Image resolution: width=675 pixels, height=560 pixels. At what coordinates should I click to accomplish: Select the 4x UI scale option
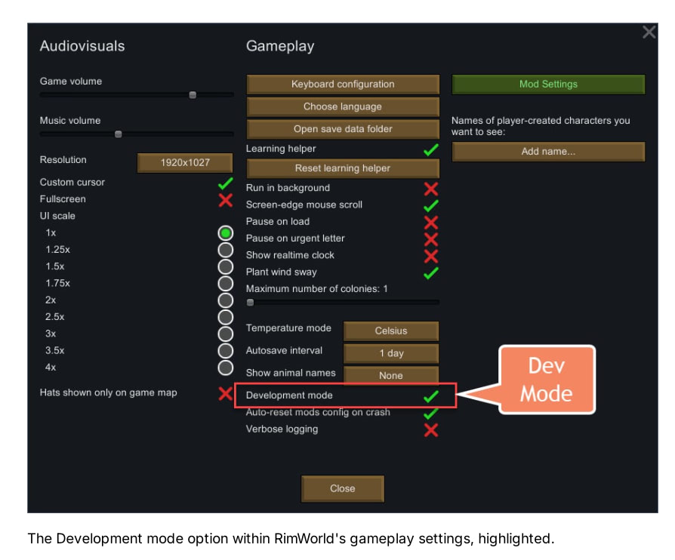(225, 368)
